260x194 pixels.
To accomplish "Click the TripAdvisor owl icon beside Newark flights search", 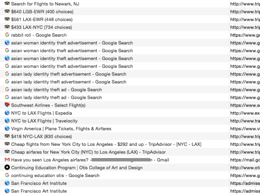I will 7,4.
